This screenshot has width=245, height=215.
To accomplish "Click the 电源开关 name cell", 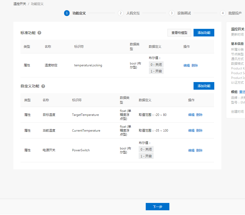I will coord(49,150).
